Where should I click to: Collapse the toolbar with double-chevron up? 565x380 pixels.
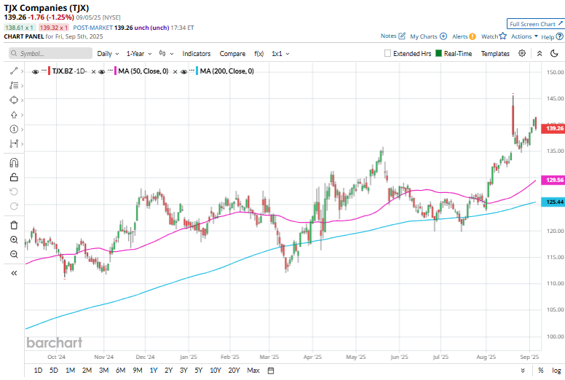540,53
